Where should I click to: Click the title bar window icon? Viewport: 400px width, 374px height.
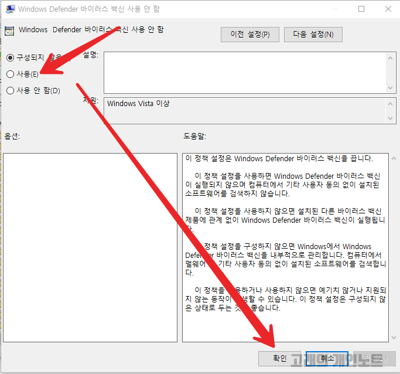pos(10,9)
